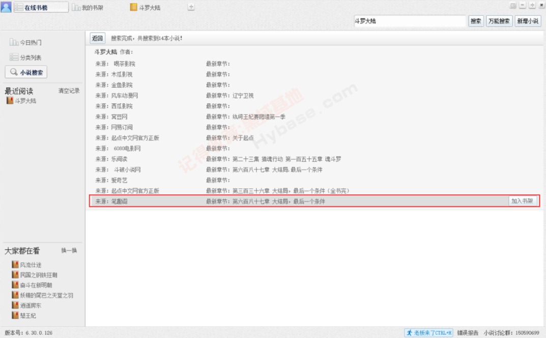Click 换一换 to refresh recommendations
Screen dimensions: 546x338
(x=69, y=250)
